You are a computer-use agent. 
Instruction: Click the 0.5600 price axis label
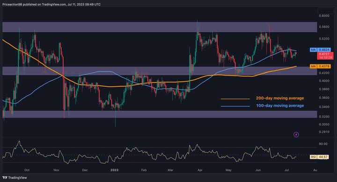pyautogui.click(x=324, y=27)
